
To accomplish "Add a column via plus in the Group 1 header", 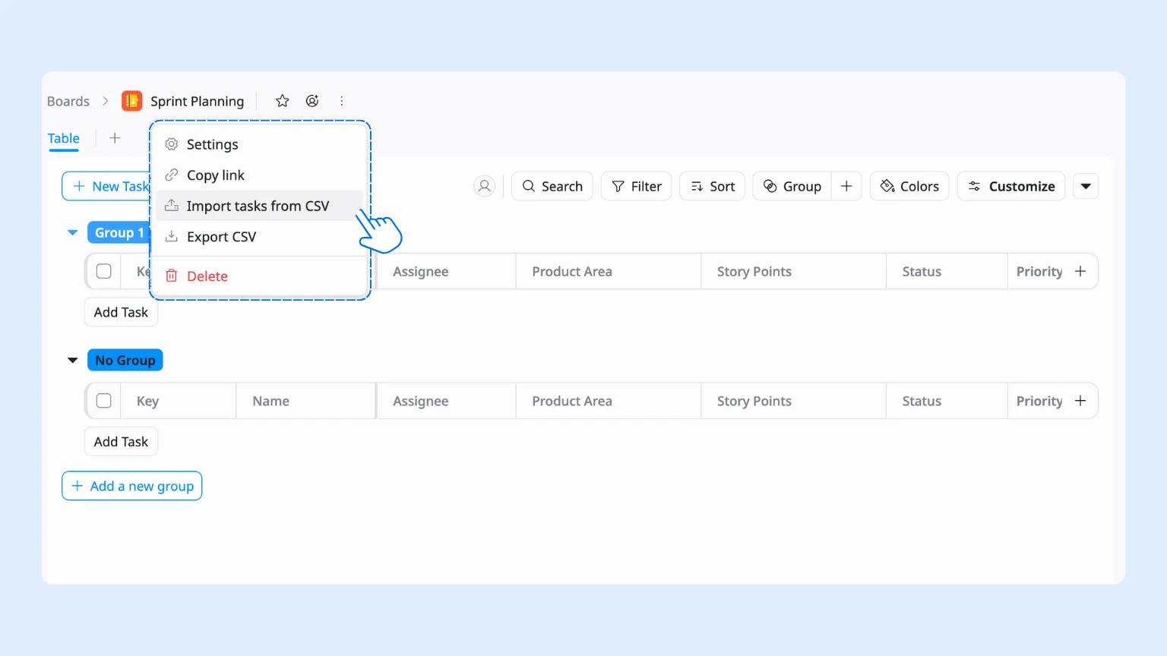I will (x=1080, y=271).
